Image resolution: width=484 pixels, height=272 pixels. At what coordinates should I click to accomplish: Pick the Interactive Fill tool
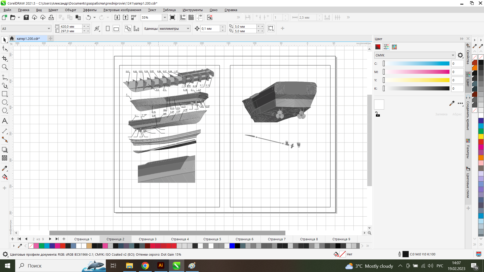pos(5,177)
